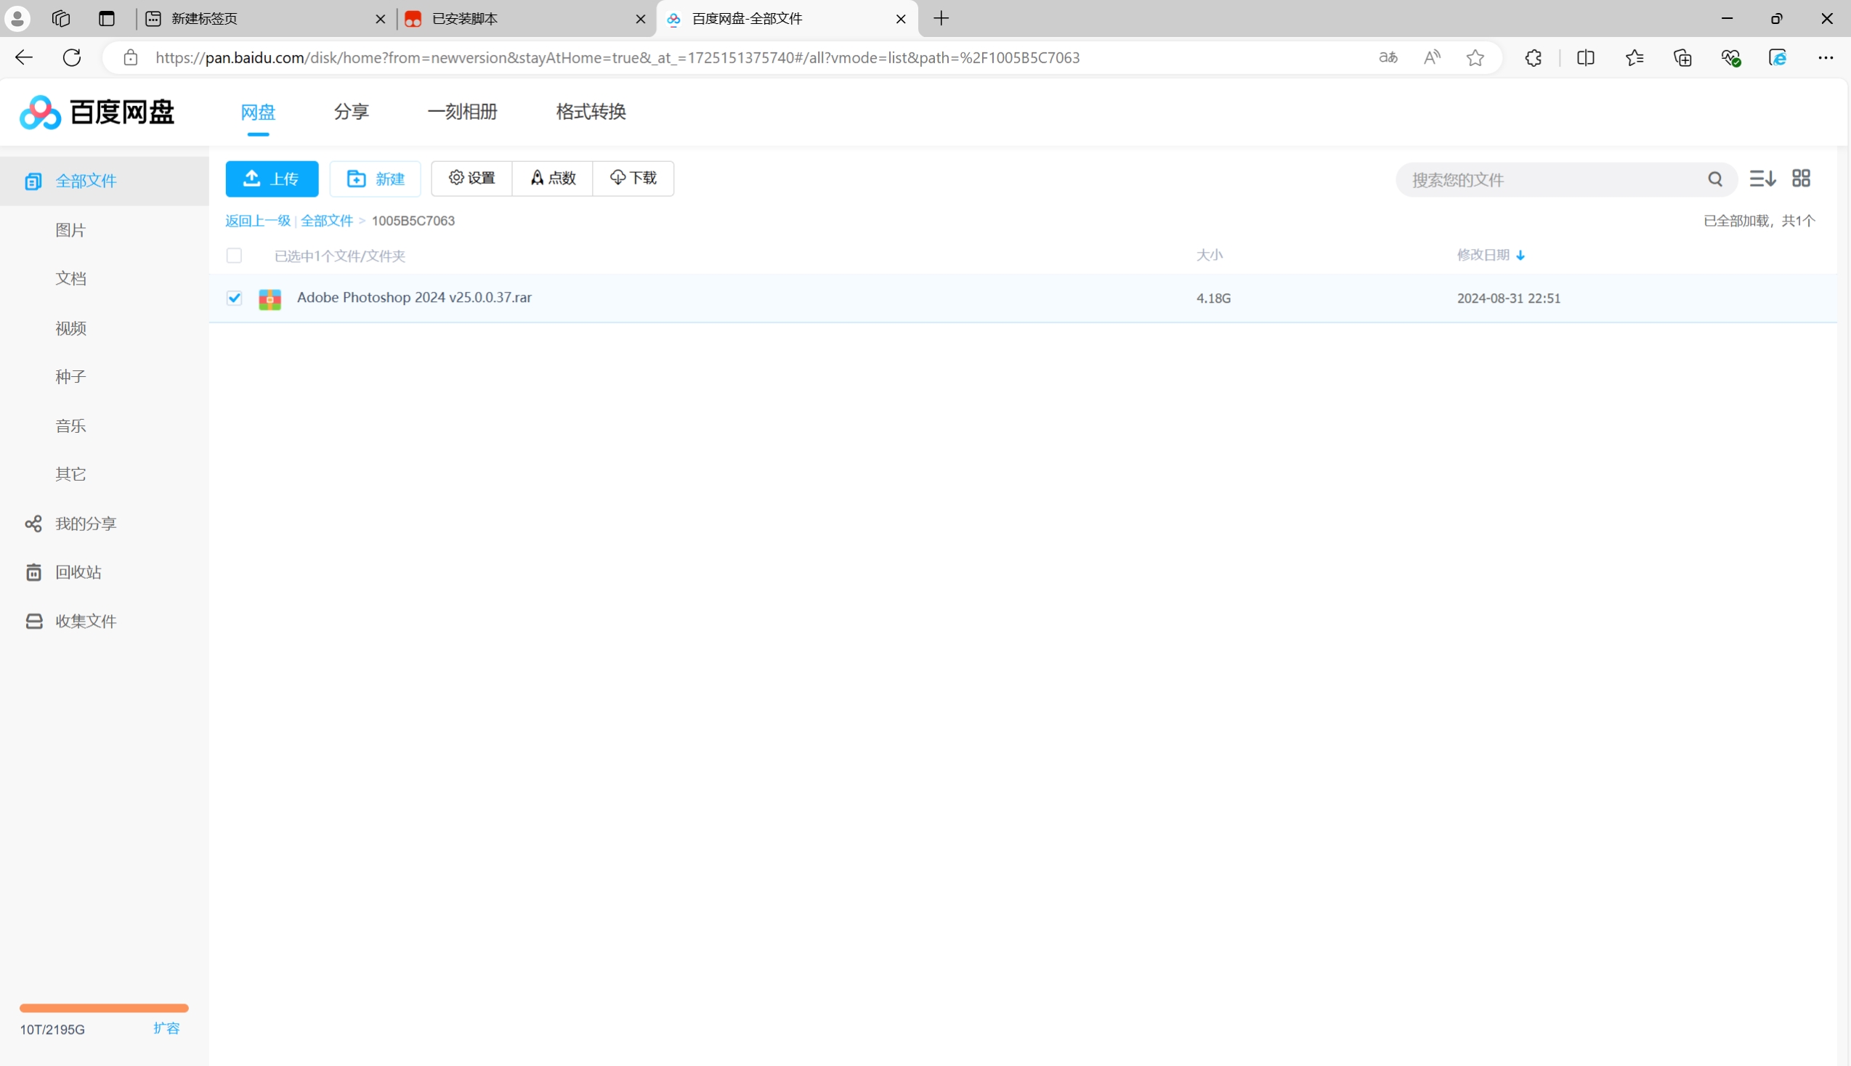Open the collections icon
Viewport: 1851px width, 1066px height.
coord(1682,58)
